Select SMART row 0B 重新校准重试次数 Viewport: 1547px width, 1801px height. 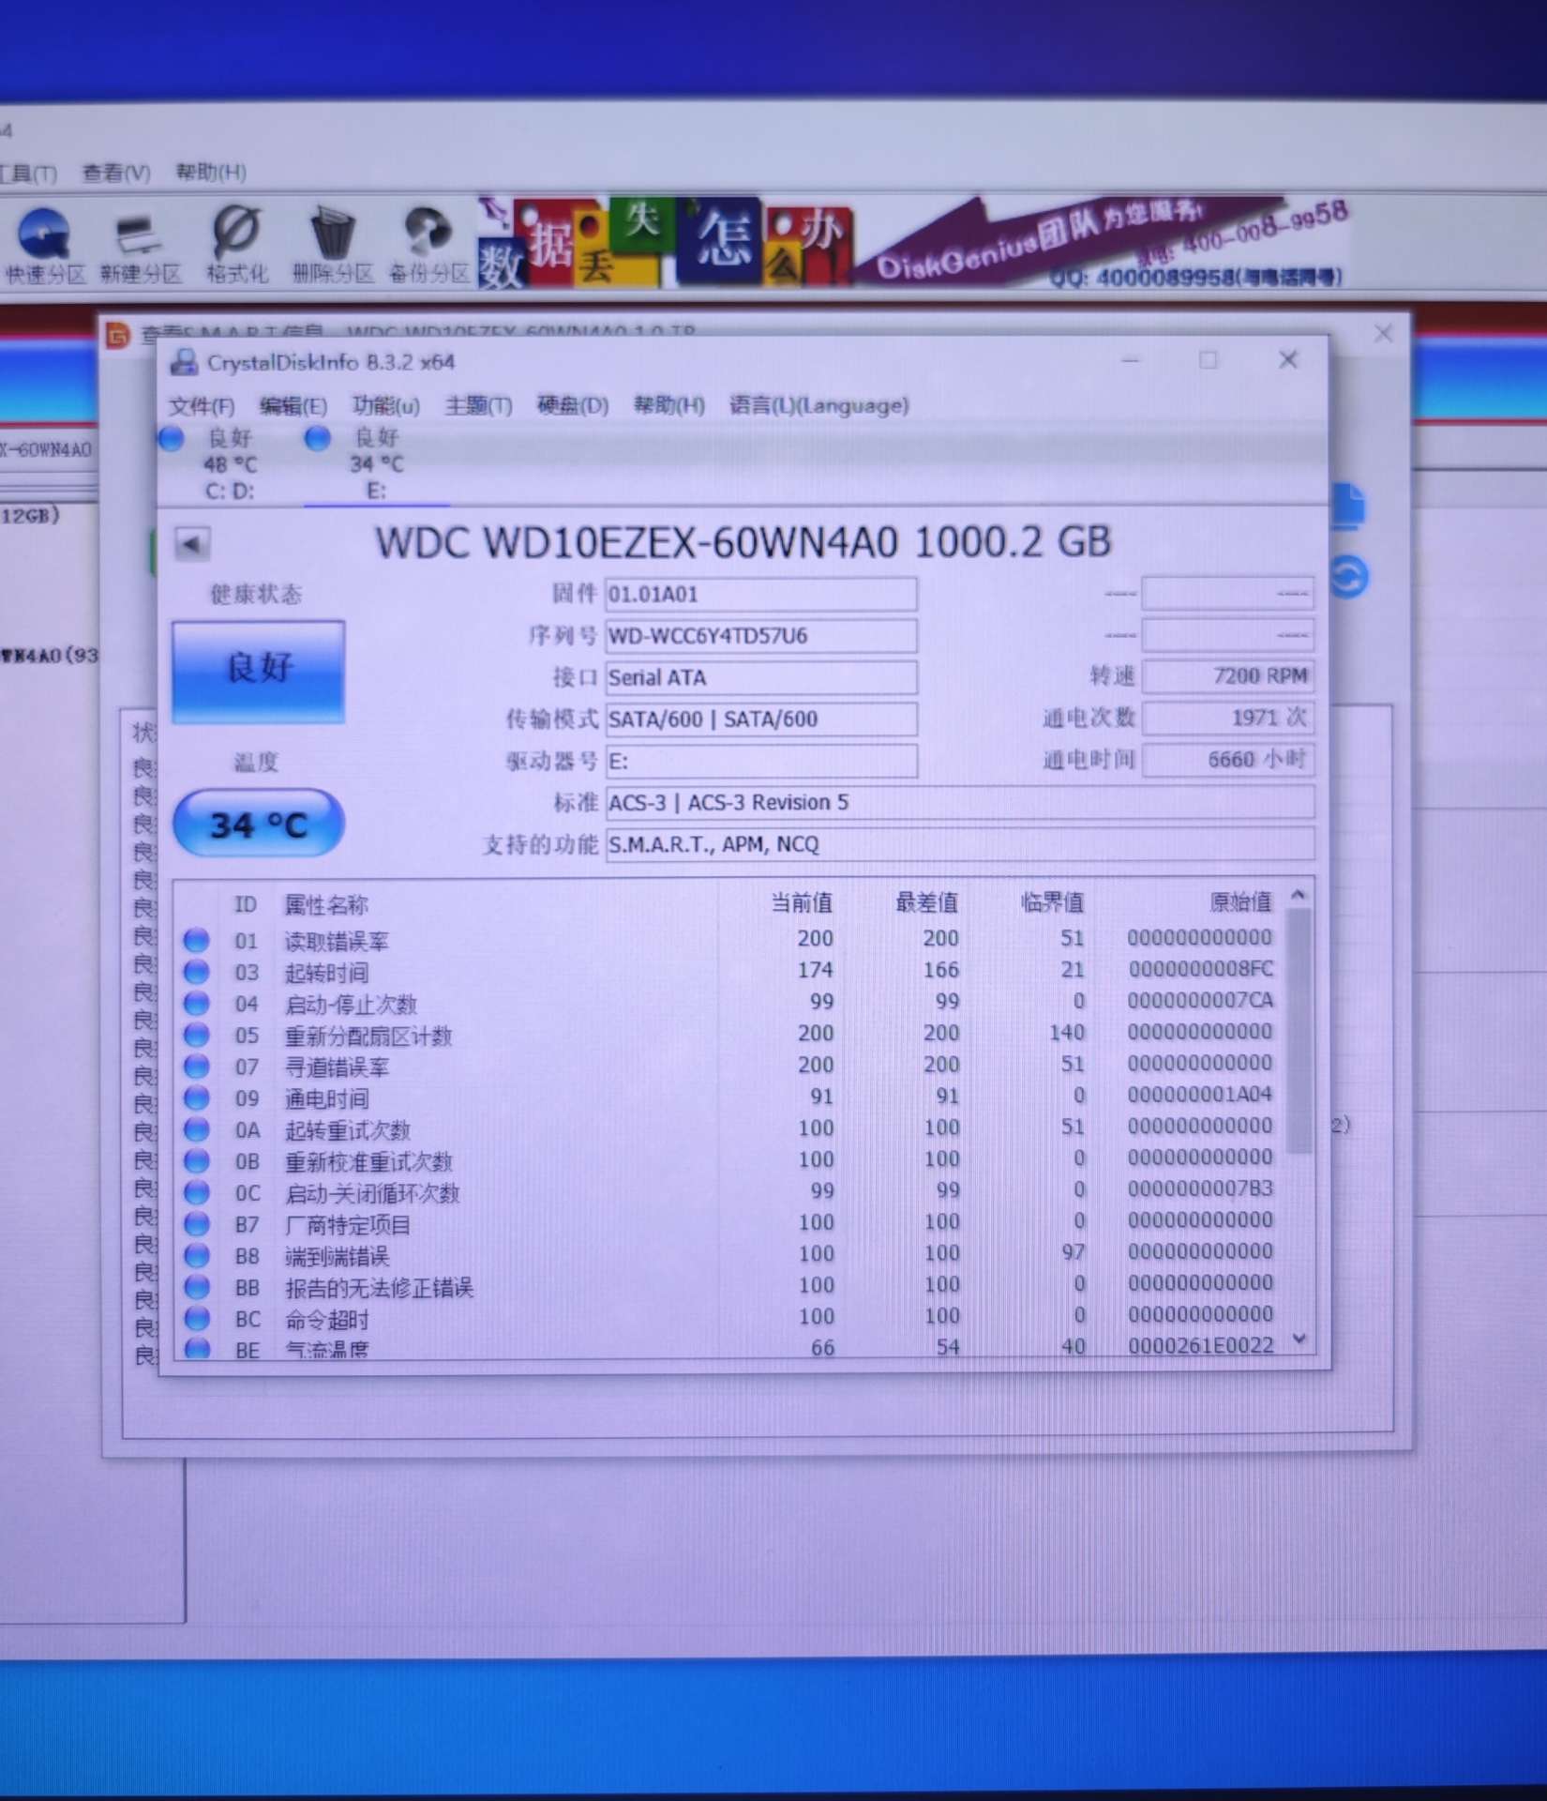730,1159
